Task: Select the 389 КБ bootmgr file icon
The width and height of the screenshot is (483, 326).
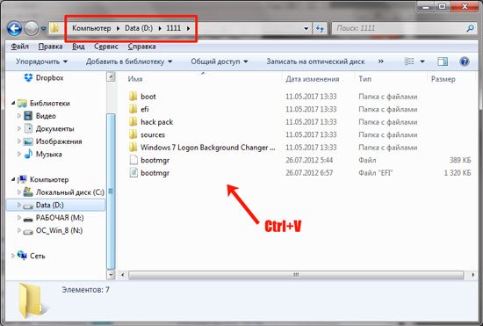Action: tap(133, 160)
